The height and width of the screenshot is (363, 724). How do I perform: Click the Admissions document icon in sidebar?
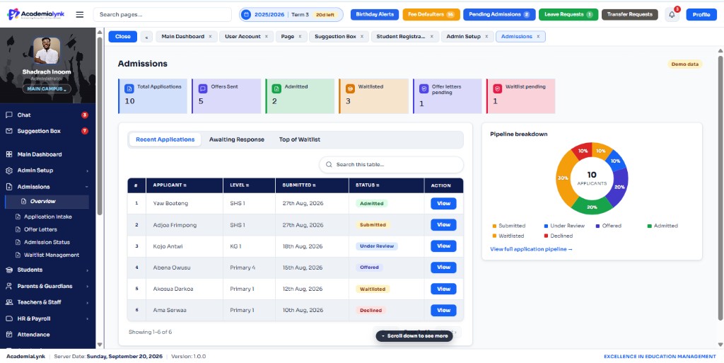(8, 187)
